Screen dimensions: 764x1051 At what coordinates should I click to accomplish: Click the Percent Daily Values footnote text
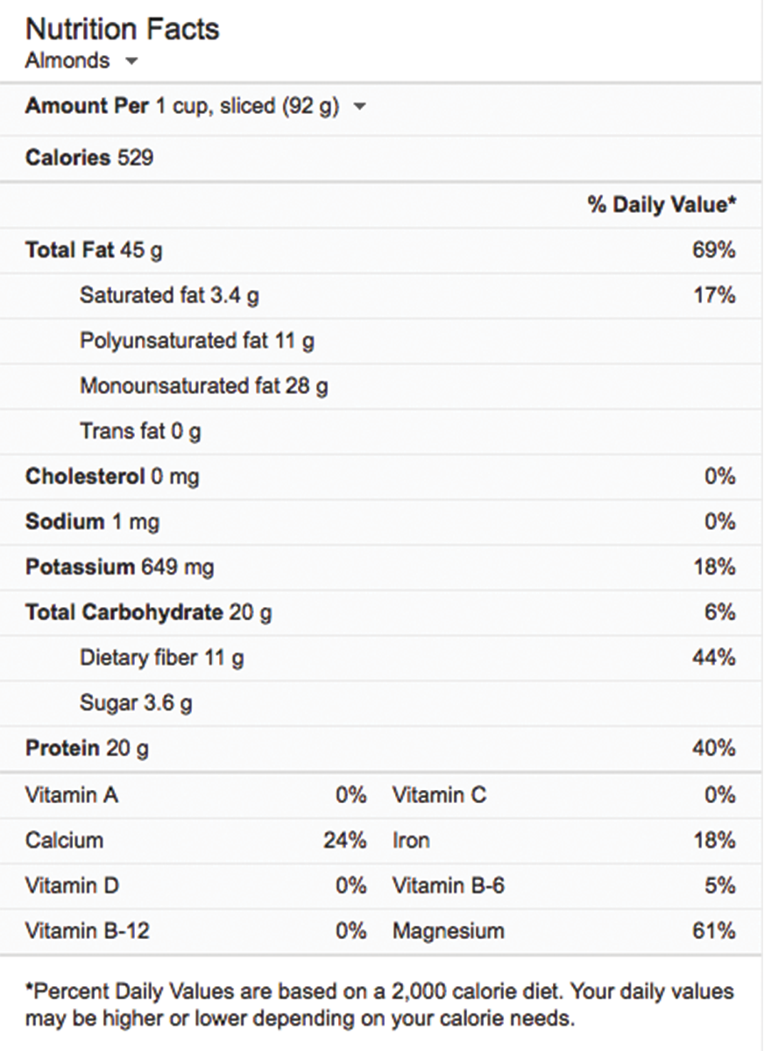click(379, 1005)
